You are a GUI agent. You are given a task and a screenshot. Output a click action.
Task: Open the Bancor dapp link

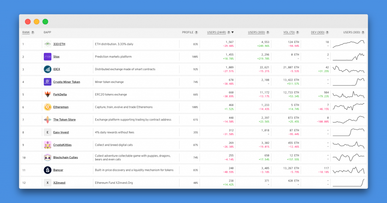58,170
